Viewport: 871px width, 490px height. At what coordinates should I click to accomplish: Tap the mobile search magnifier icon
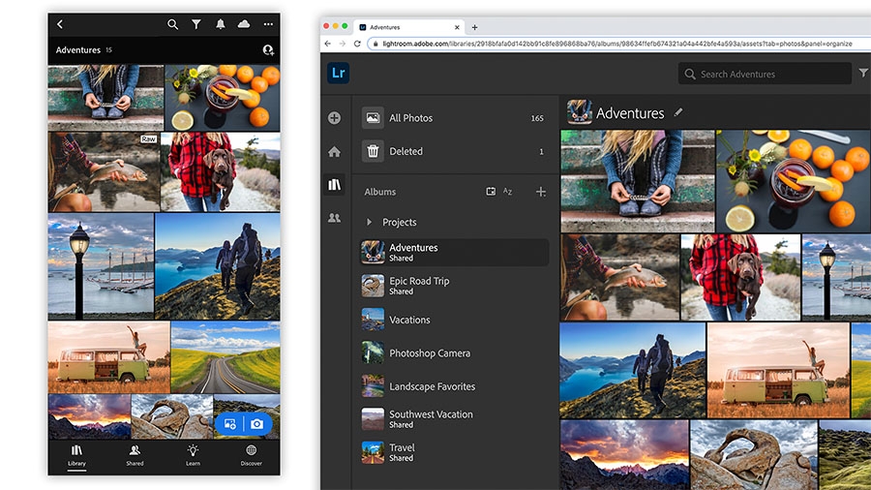(x=173, y=24)
